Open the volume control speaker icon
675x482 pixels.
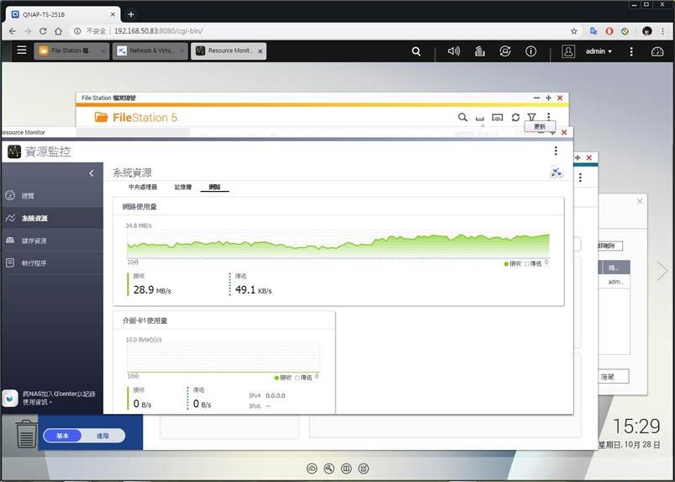tap(453, 51)
